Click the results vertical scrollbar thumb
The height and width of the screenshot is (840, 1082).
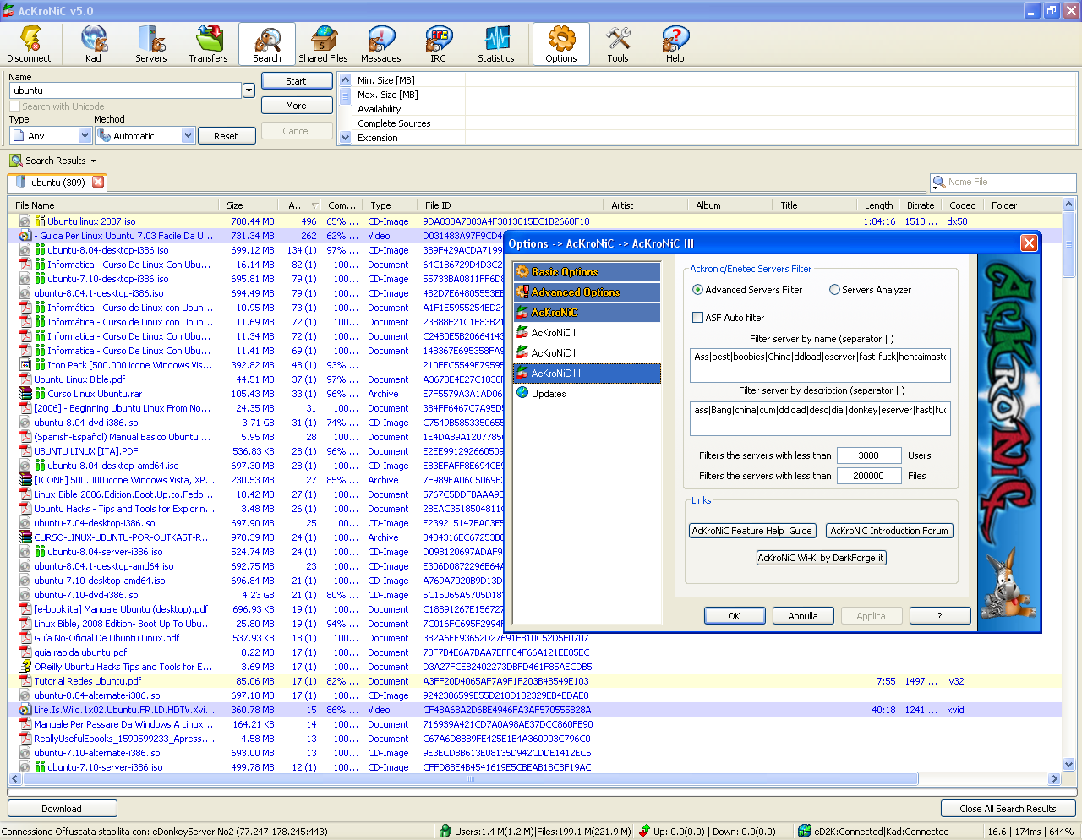click(1068, 245)
